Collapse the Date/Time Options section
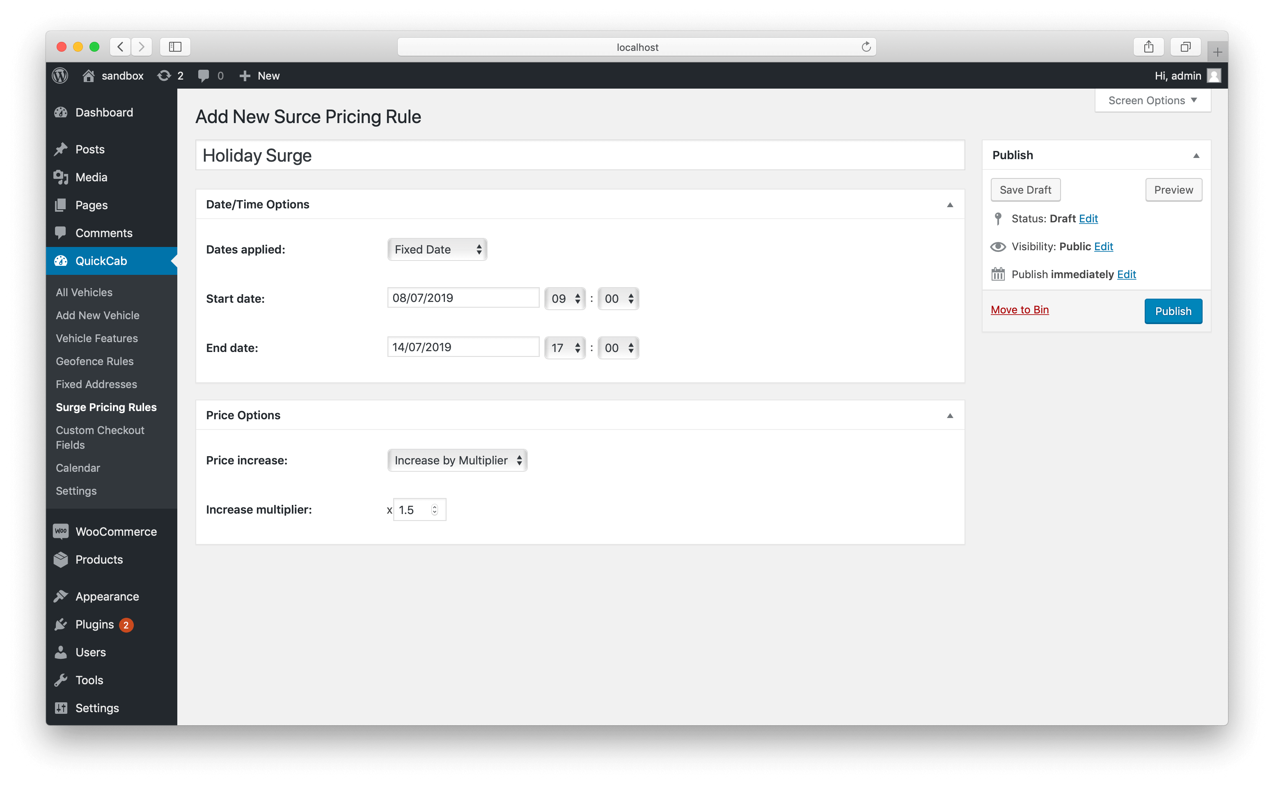 (x=950, y=205)
